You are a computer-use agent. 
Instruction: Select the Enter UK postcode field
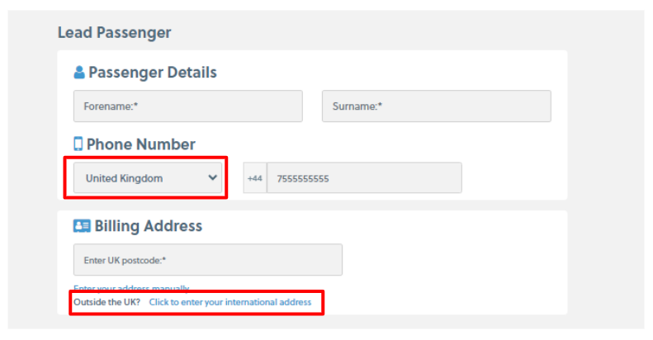[x=207, y=260]
